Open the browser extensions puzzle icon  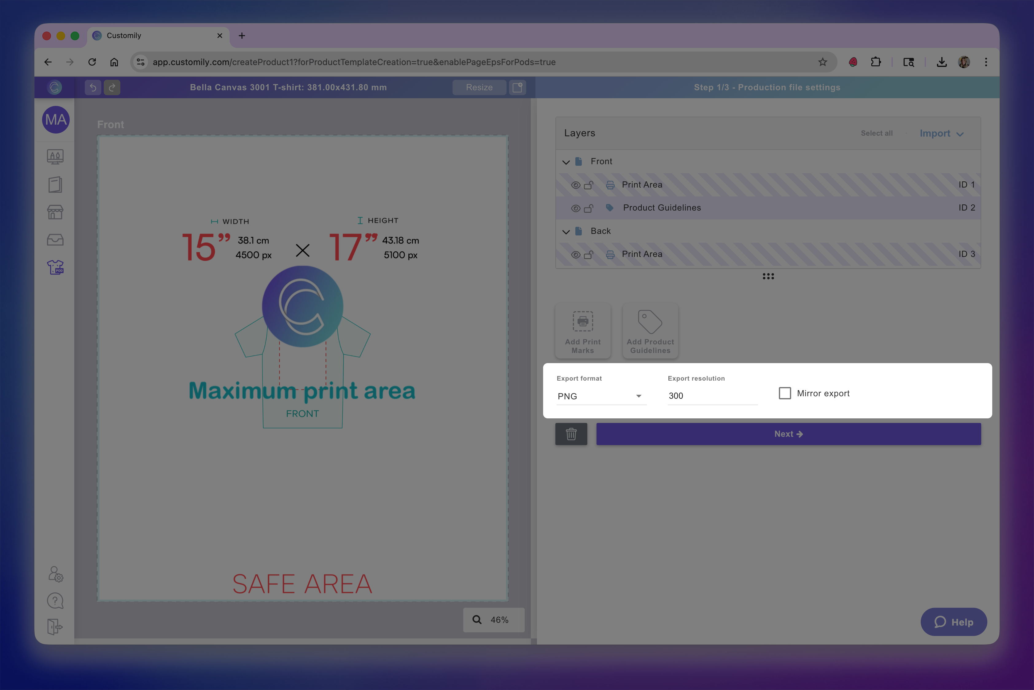coord(876,62)
